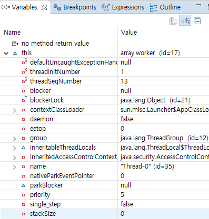This screenshot has height=219, width=209.
Task: Expand inheritableThreadLocals node
Action: click(x=15, y=148)
